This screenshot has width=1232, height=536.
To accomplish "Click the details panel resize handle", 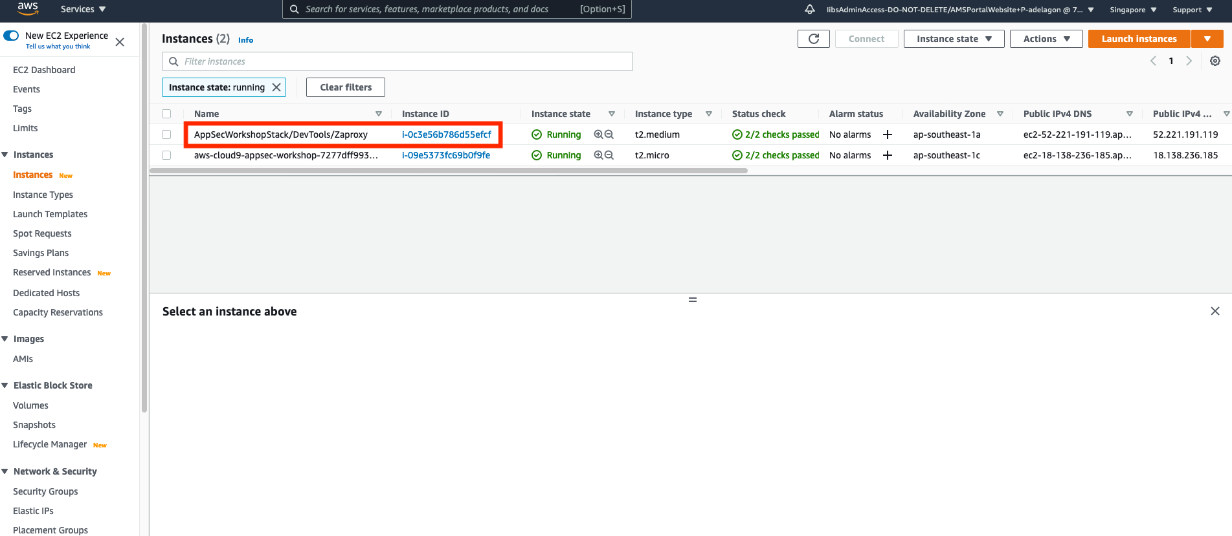I will pyautogui.click(x=693, y=300).
